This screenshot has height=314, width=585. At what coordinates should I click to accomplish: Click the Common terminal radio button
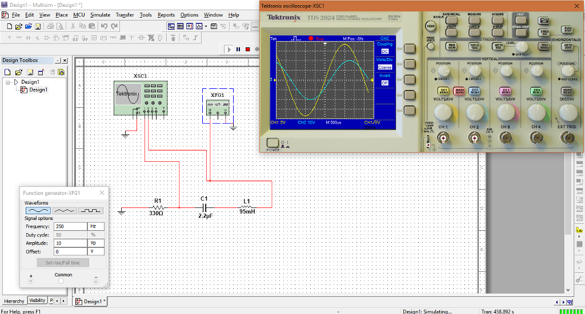click(61, 282)
